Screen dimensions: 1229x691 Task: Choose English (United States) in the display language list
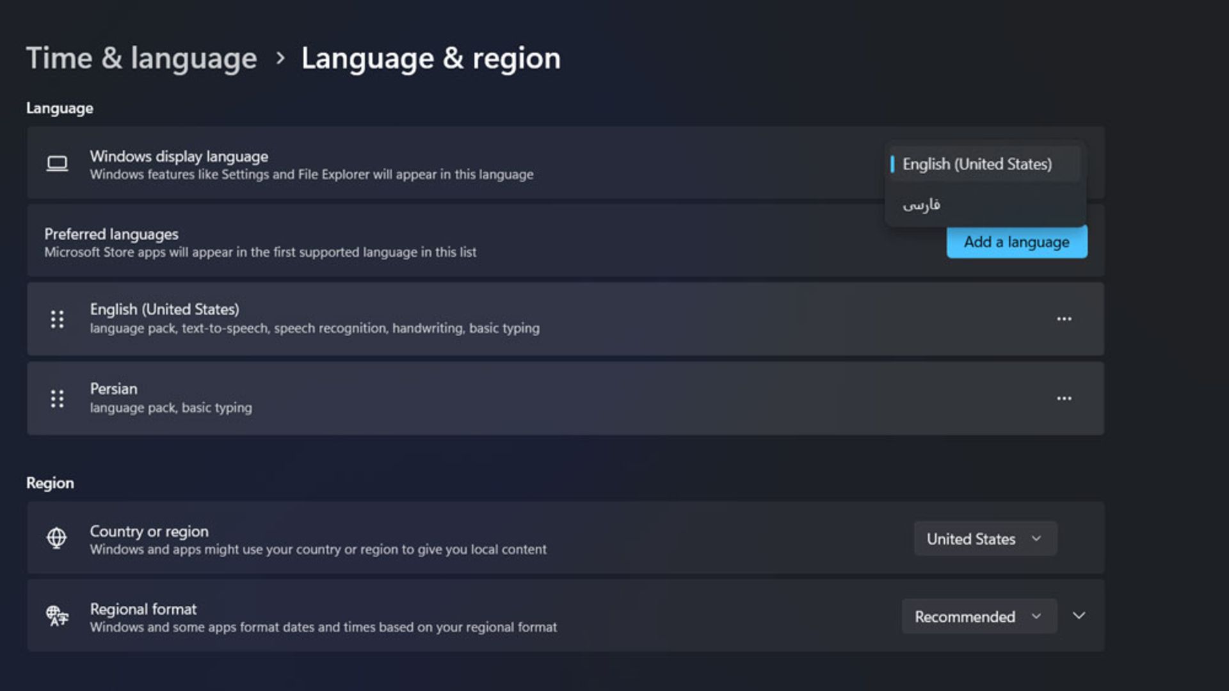pos(977,165)
